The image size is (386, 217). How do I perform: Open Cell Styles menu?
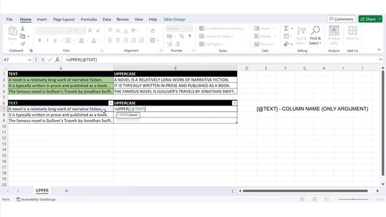212,44
